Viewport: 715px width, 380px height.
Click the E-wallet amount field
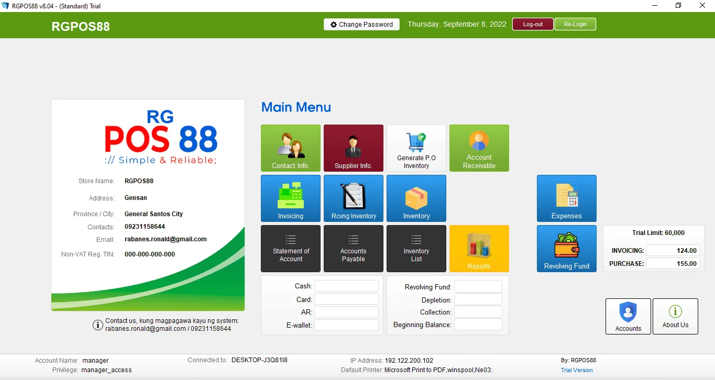[346, 325]
